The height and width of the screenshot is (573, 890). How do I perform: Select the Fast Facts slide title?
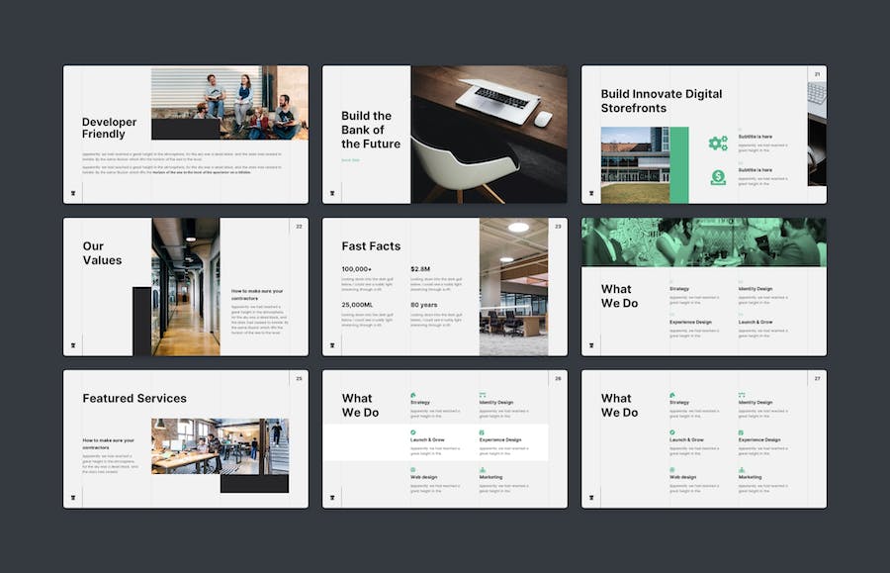[371, 246]
